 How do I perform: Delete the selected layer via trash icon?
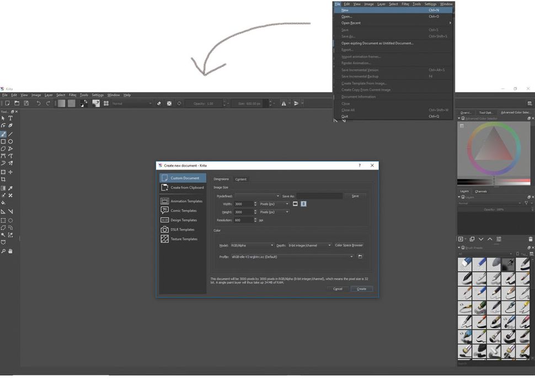[530, 239]
